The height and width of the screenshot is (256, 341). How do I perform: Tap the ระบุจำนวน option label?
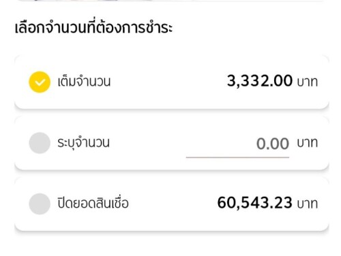tap(83, 143)
